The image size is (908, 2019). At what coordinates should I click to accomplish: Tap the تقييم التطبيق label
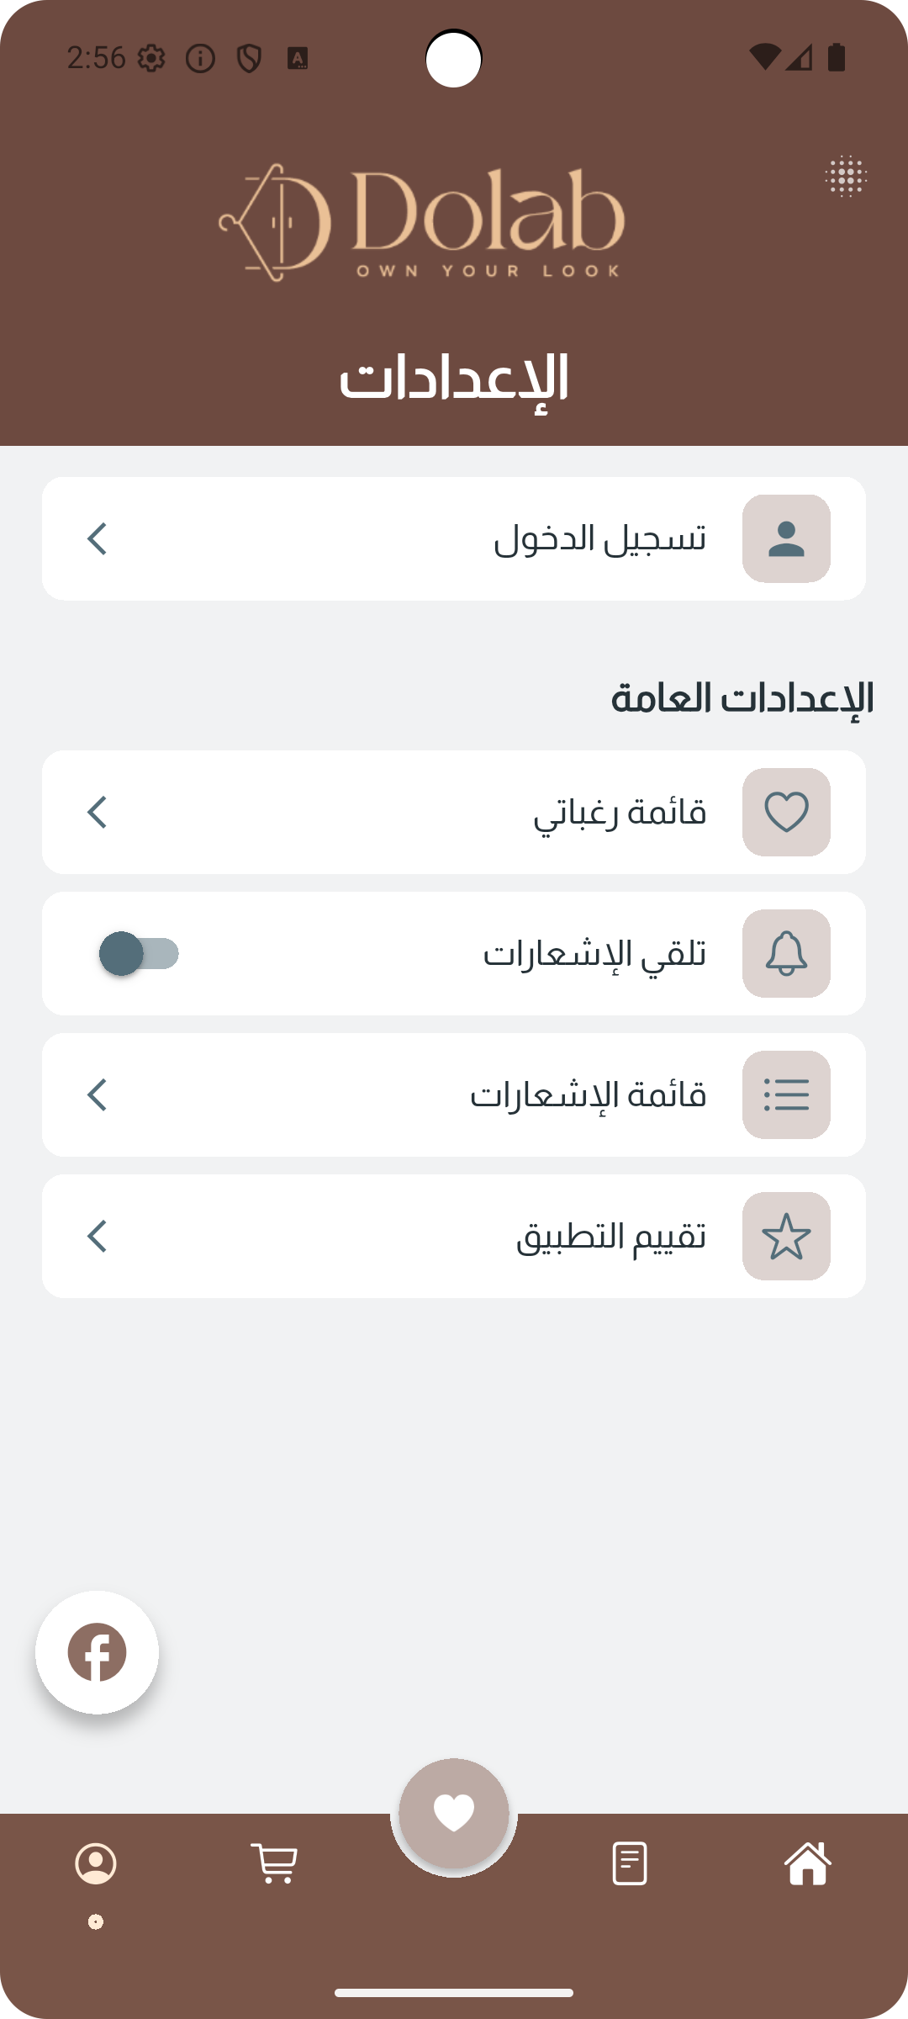[610, 1236]
